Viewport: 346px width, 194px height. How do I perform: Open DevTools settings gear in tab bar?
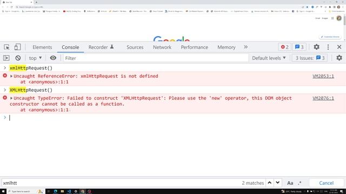pyautogui.click(x=316, y=47)
